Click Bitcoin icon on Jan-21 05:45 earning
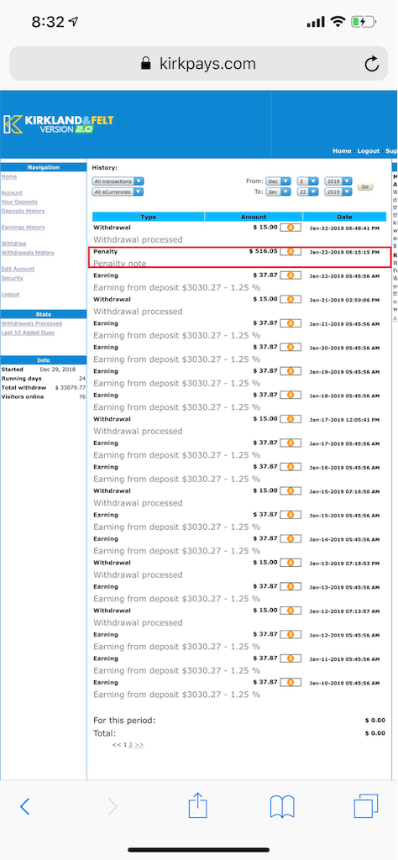Screen dimensions: 398x860 [x=291, y=323]
